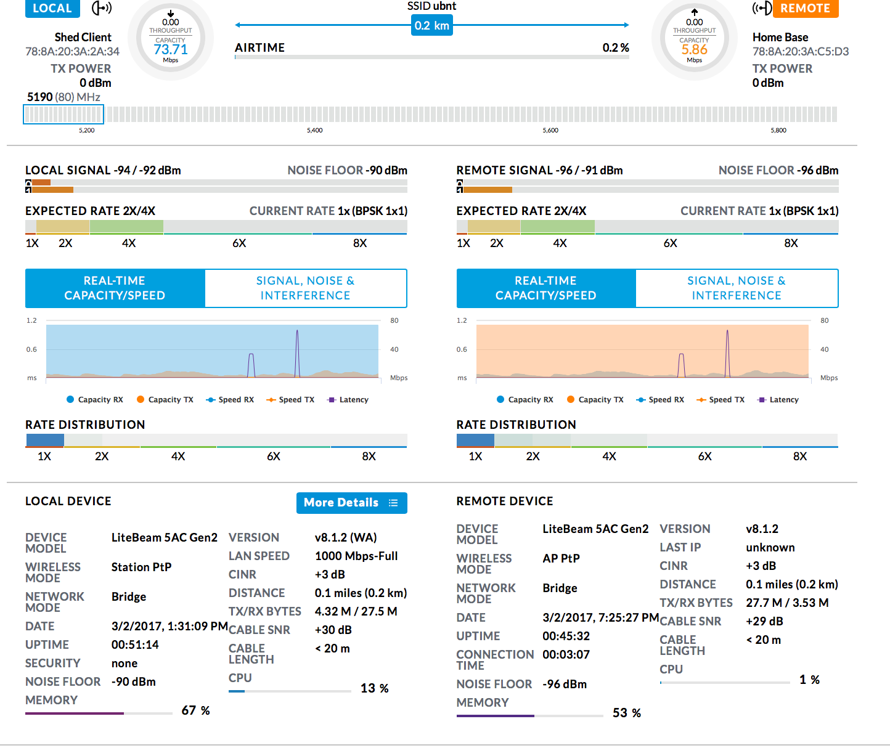Click MAC address 78:8A:20:3A:C5:D3
The width and height of the screenshot is (890, 748).
[x=801, y=52]
